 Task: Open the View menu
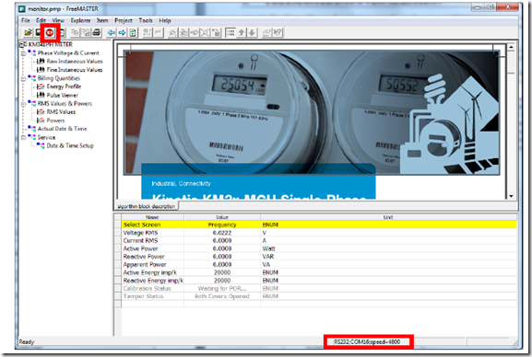pyautogui.click(x=58, y=20)
